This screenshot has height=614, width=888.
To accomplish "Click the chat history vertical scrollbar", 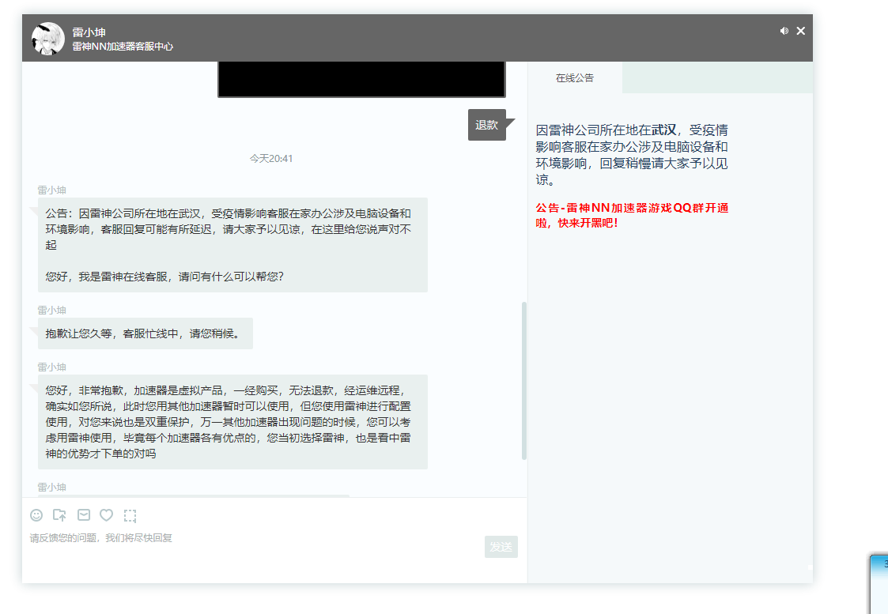I will 523,381.
